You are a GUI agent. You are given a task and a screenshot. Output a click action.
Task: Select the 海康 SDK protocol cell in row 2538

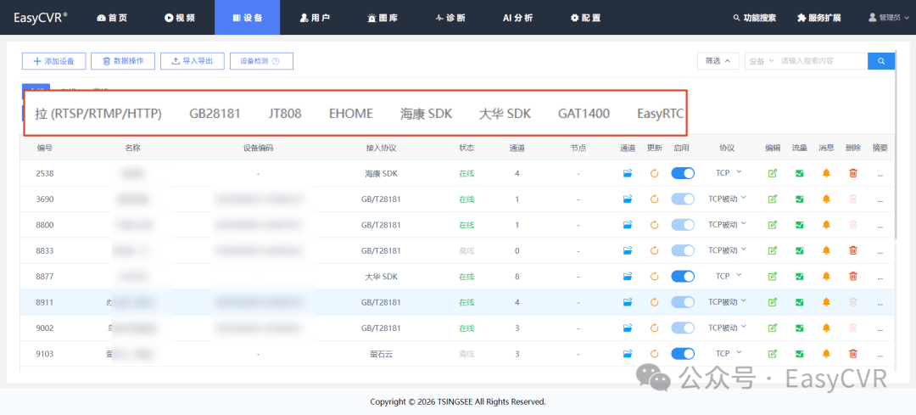point(381,174)
